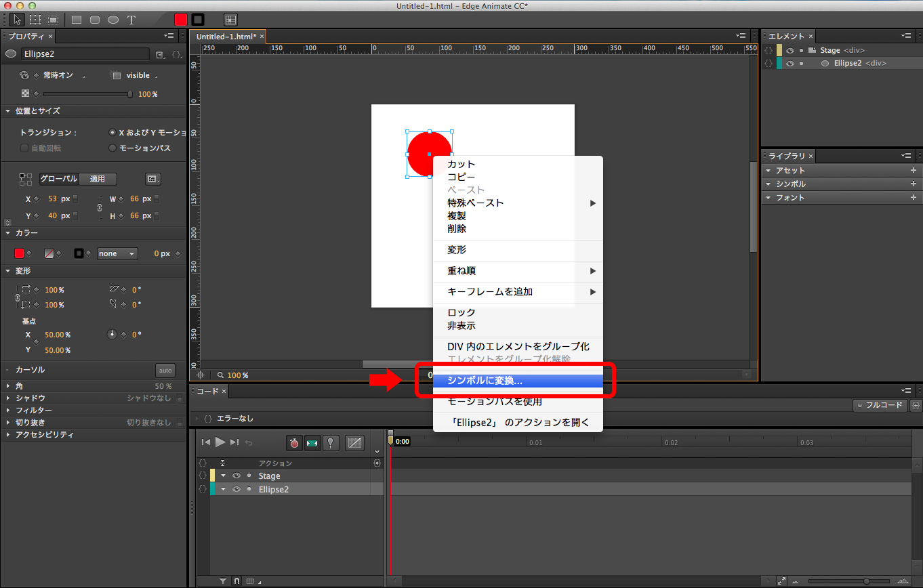
Task: Choose カット from context menu
Action: click(518, 164)
